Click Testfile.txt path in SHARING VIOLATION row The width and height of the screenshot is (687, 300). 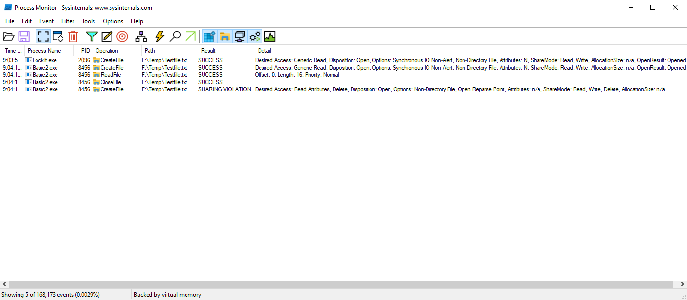pyautogui.click(x=164, y=89)
